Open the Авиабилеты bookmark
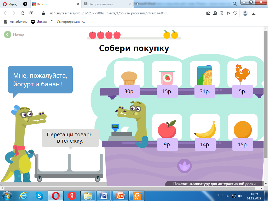Screen dimensions: 268x201 click(16, 22)
